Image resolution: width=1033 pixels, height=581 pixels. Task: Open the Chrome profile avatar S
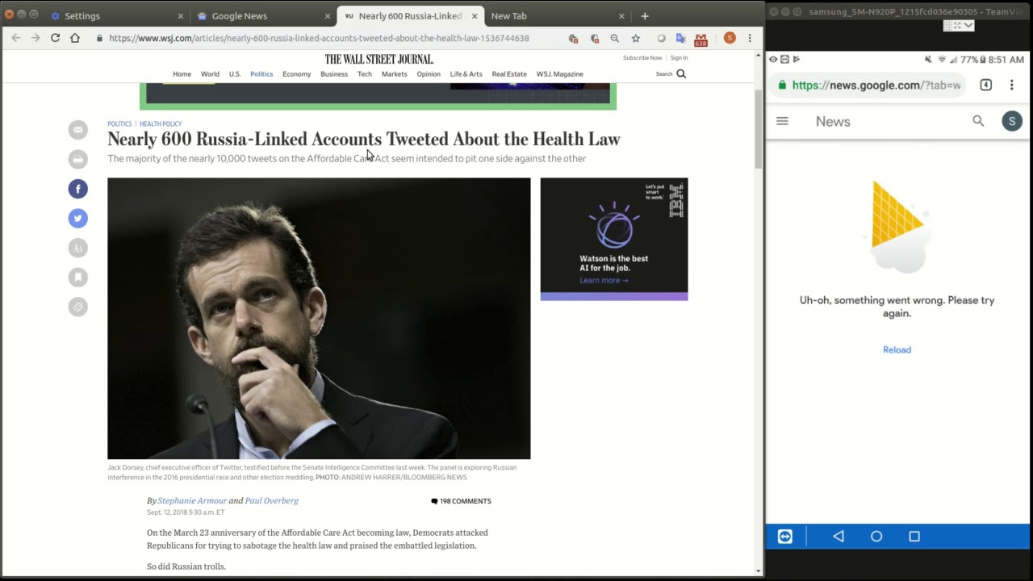pyautogui.click(x=730, y=38)
